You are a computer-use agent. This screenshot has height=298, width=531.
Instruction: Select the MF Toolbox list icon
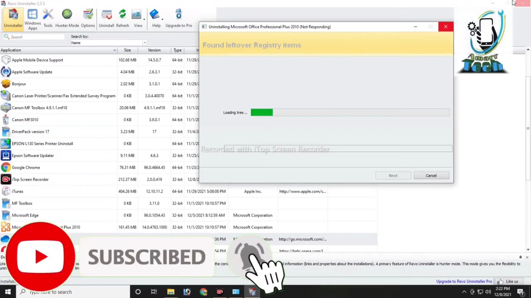[x=6, y=203]
